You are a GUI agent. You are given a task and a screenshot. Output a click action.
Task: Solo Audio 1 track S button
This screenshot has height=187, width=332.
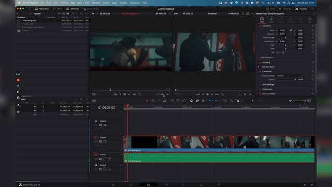click(x=105, y=159)
